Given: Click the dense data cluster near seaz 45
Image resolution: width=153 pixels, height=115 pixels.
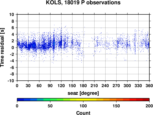Looking at the screenshot, I should (34, 45).
